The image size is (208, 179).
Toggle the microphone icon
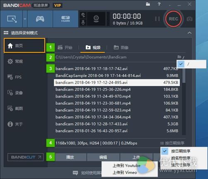point(83,22)
